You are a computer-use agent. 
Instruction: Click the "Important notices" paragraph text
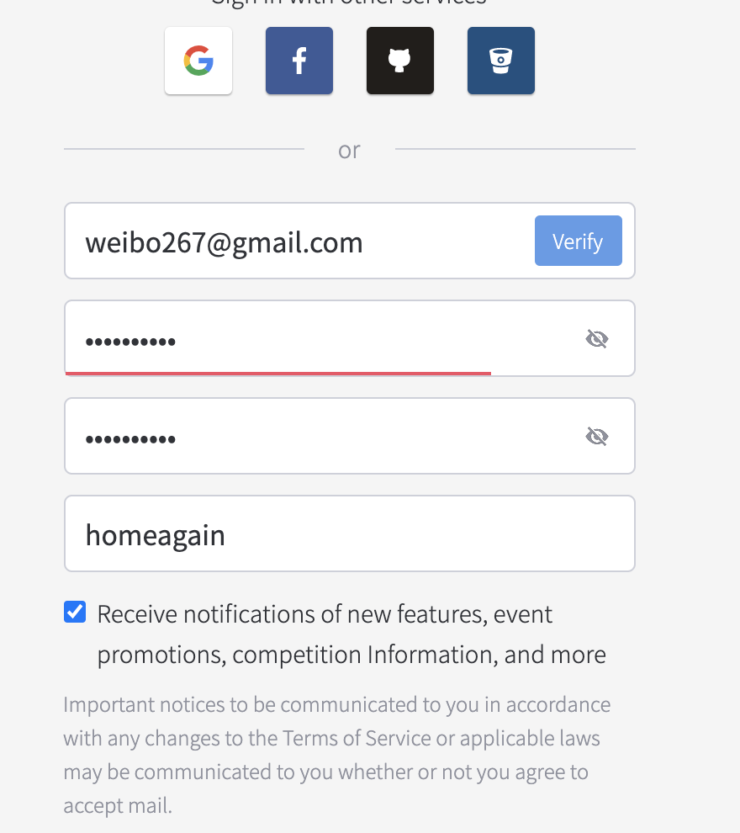tap(336, 755)
